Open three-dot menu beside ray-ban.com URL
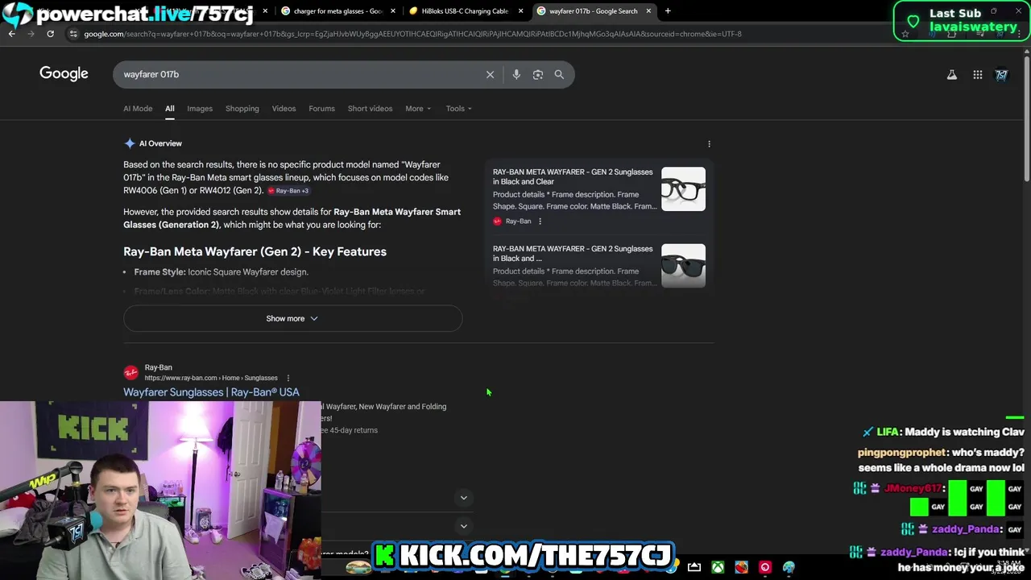The height and width of the screenshot is (580, 1031). tap(288, 378)
